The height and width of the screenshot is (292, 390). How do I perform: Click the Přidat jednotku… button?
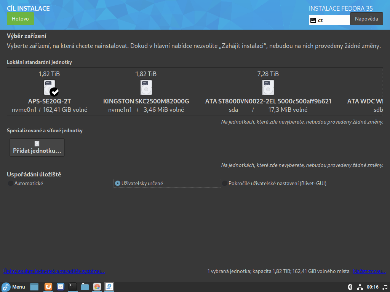tap(37, 148)
